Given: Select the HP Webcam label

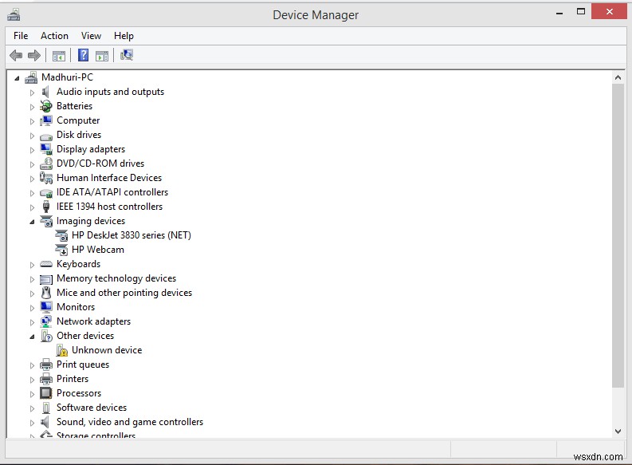Looking at the screenshot, I should pyautogui.click(x=98, y=250).
